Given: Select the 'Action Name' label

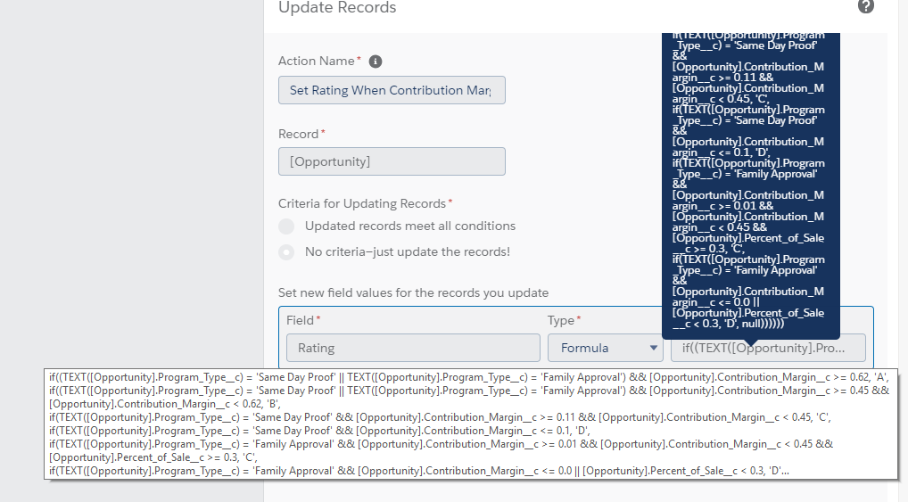Looking at the screenshot, I should click(x=316, y=61).
